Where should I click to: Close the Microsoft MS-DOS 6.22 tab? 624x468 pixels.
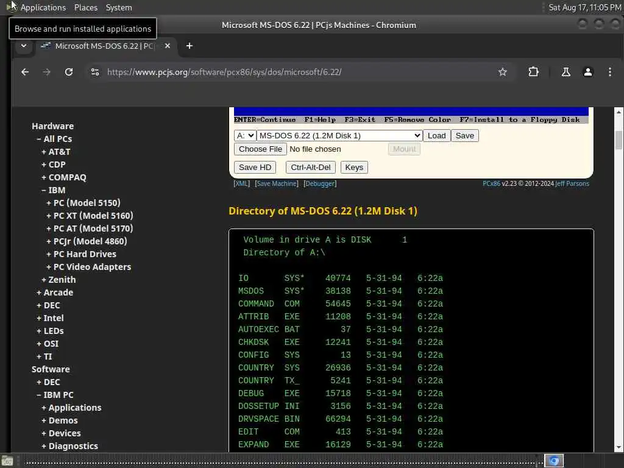click(x=168, y=46)
